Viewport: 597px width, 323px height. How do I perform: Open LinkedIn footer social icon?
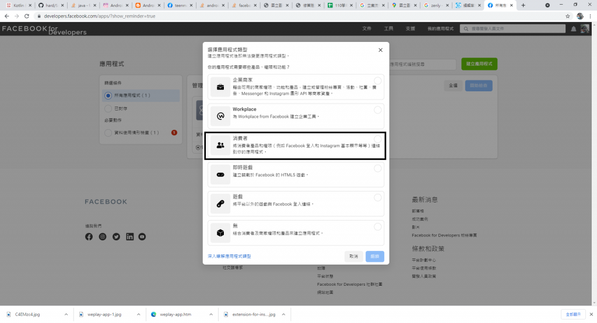[130, 237]
